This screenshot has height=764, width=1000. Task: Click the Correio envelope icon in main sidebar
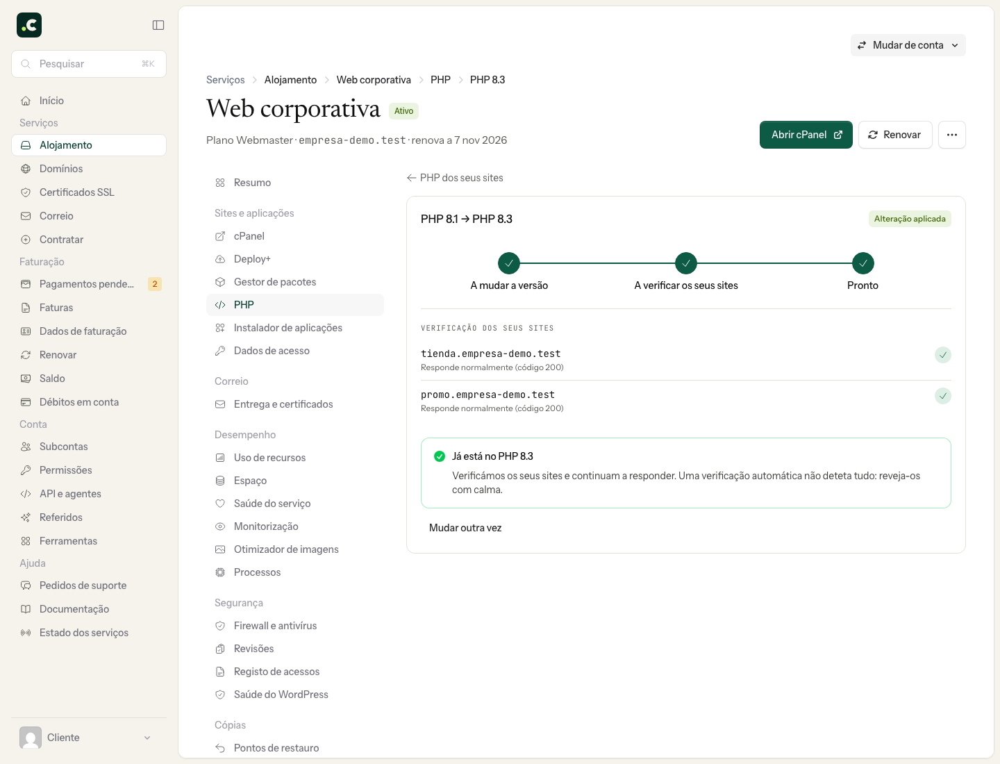26,216
